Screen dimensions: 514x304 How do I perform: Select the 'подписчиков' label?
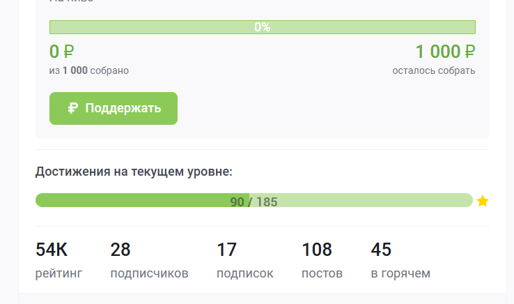pyautogui.click(x=149, y=273)
